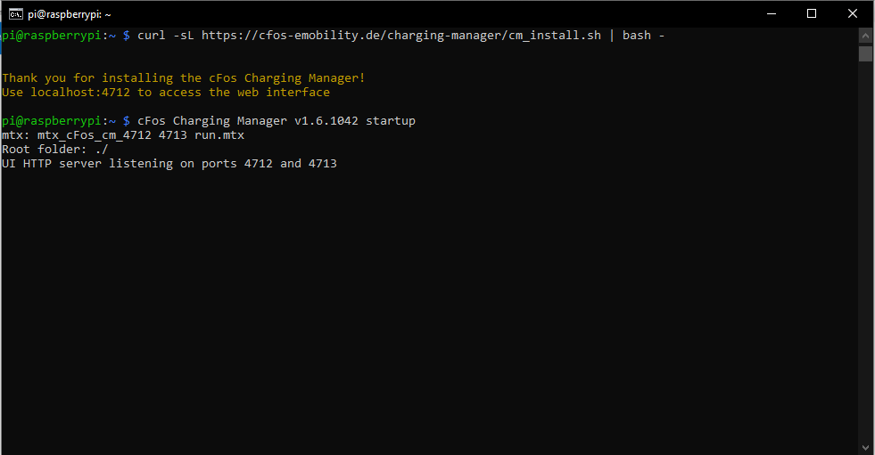Image resolution: width=875 pixels, height=455 pixels.
Task: Click the "Thank you for installing" message line
Action: click(184, 78)
